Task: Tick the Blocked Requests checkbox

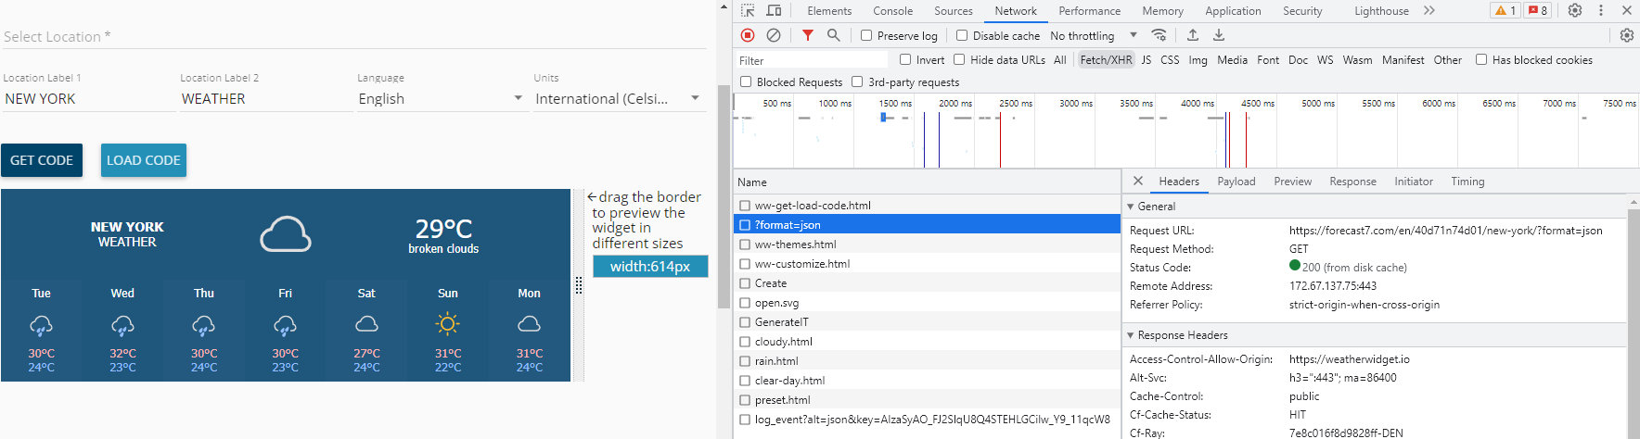Action: (x=746, y=82)
